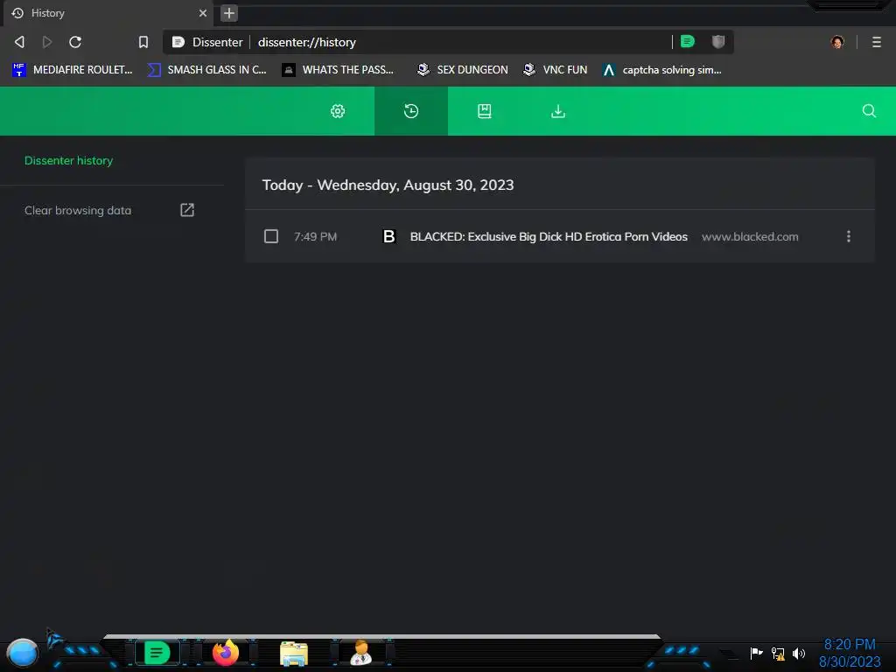Screen dimensions: 896x672
Task: Open Dissenter browser taskbar icon
Action: tap(157, 653)
